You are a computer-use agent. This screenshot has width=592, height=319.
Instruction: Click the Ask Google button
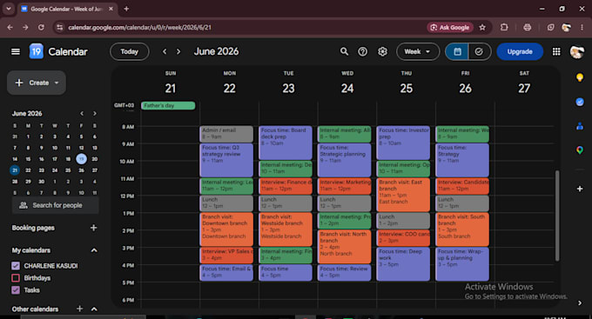pyautogui.click(x=450, y=27)
